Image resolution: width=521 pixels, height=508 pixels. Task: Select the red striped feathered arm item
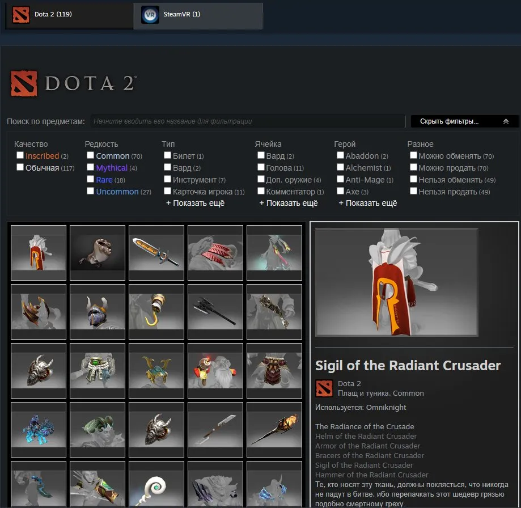[215, 253]
